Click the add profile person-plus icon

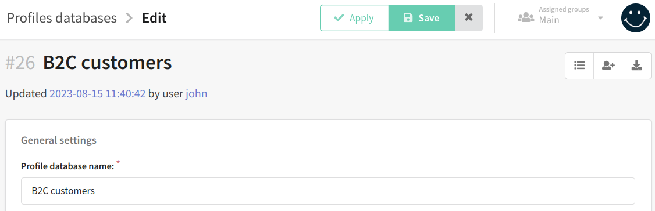(608, 66)
